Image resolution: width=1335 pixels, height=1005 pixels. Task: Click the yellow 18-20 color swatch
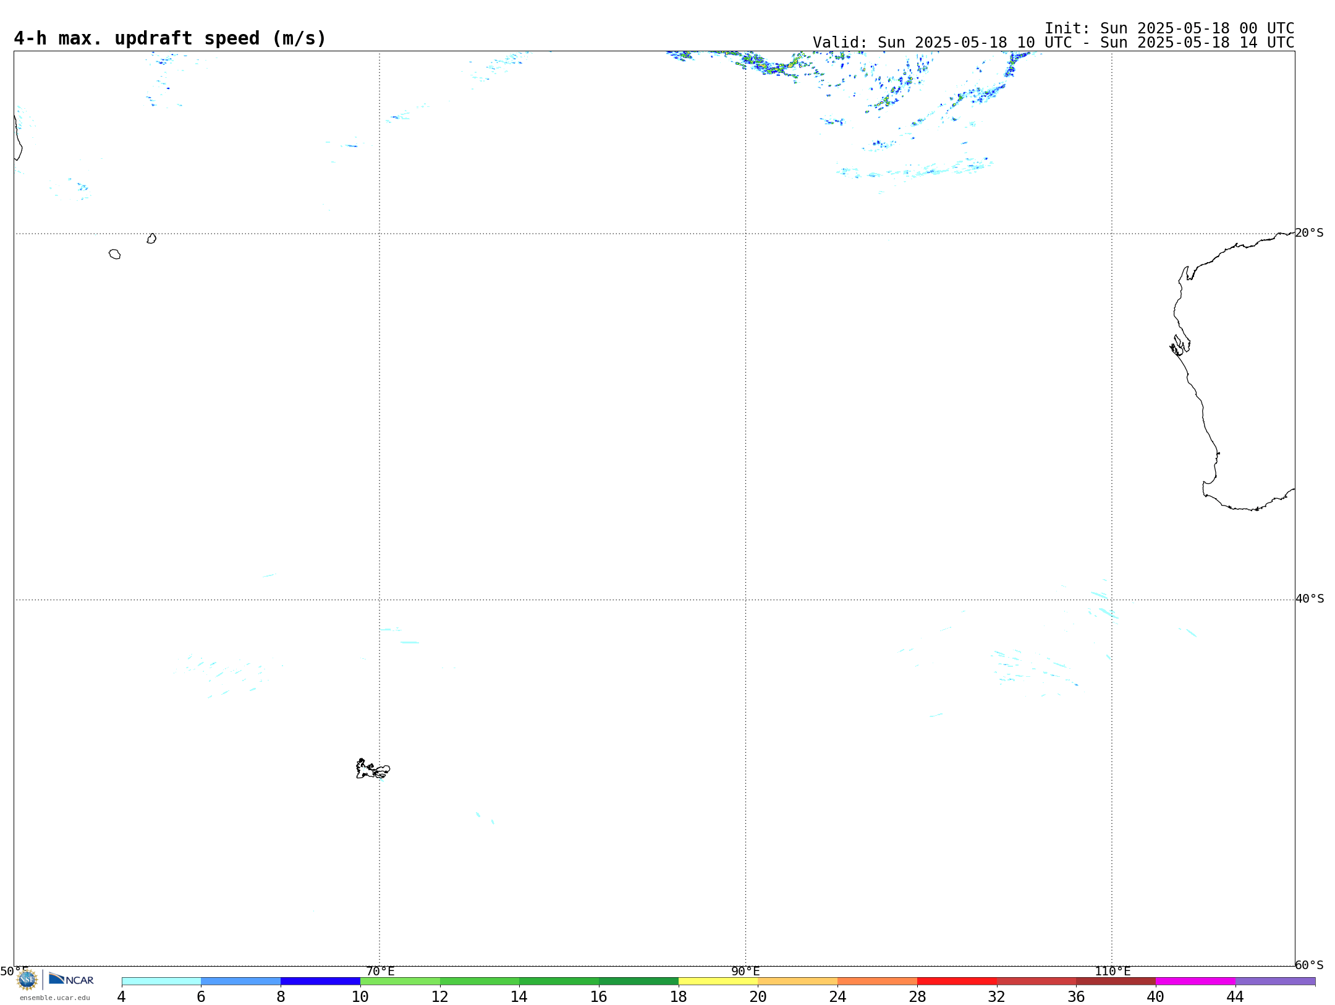pyautogui.click(x=718, y=981)
